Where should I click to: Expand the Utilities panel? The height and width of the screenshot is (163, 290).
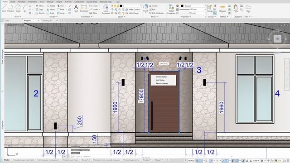[225, 17]
